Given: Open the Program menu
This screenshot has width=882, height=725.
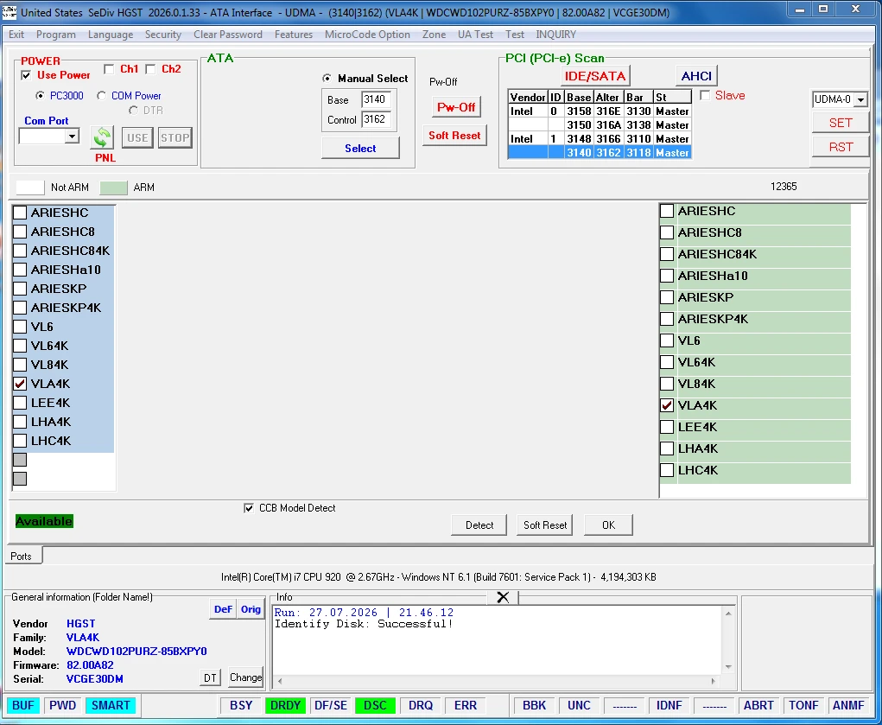Looking at the screenshot, I should point(55,35).
